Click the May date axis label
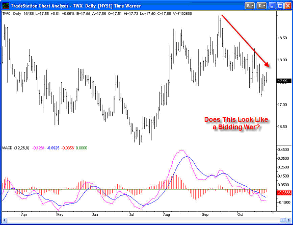293x225 pixels. [x=60, y=215]
